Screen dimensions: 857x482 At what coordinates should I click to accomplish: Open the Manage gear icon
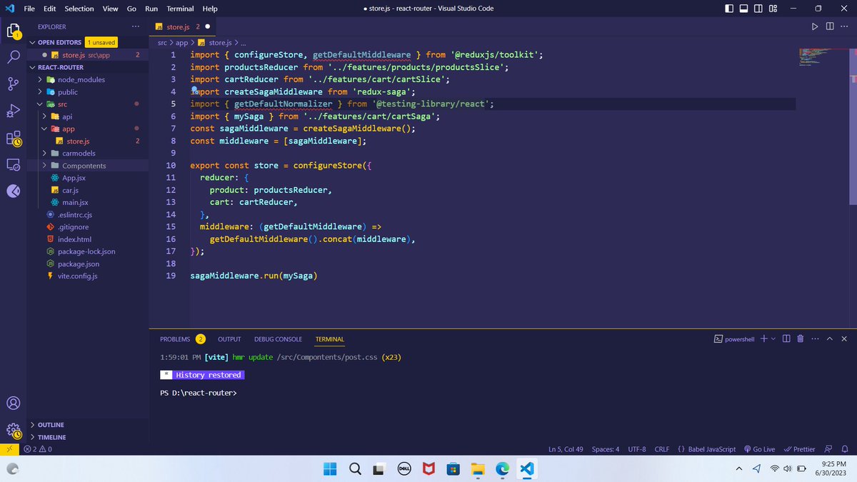click(x=13, y=430)
